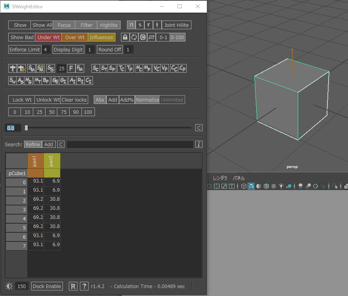Click the MP icon button
348x296 pixels.
(x=147, y=68)
